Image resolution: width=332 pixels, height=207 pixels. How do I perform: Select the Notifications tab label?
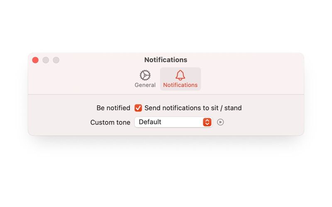point(180,85)
